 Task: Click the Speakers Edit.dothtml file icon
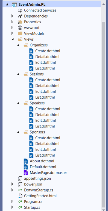click(31, 121)
